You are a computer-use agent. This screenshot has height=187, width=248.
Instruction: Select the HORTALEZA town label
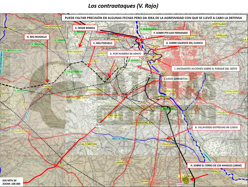click(x=219, y=24)
